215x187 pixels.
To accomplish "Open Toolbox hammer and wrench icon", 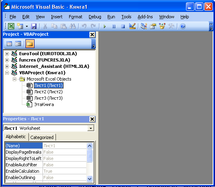I will (x=171, y=26).
